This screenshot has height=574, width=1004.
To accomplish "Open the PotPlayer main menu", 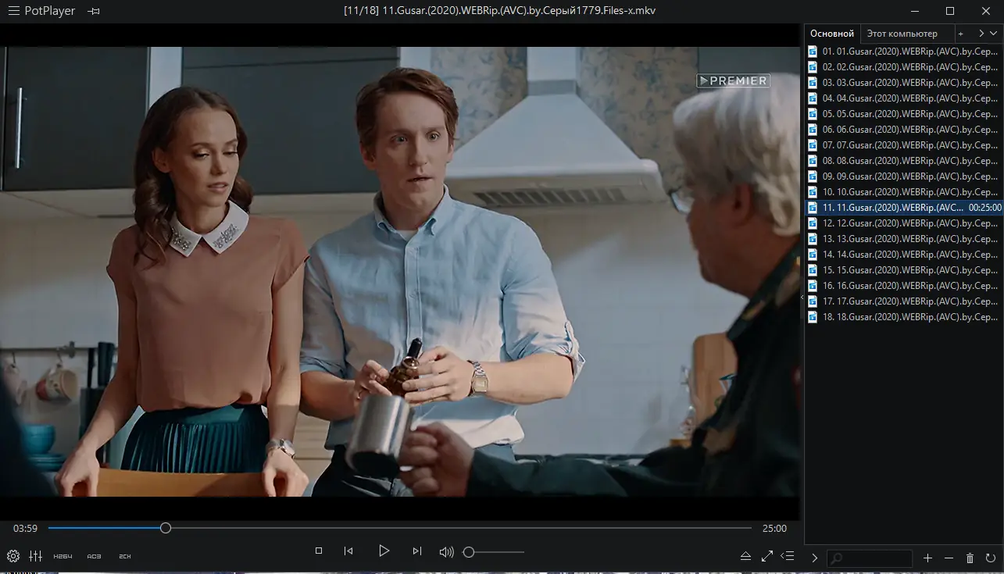I will (x=13, y=11).
